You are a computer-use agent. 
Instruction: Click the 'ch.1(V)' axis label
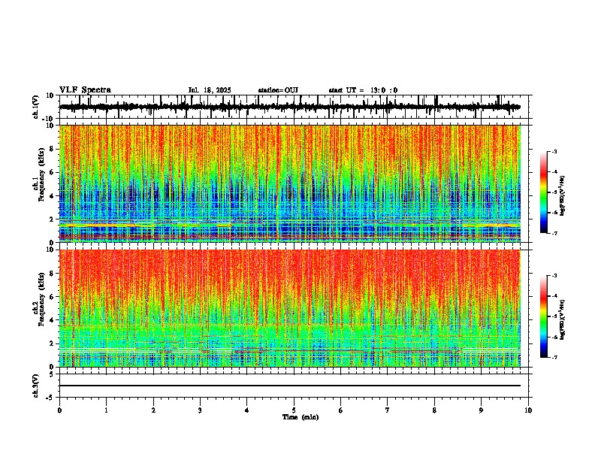36,107
